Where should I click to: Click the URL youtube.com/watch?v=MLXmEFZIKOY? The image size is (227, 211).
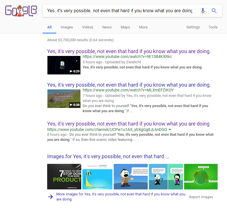(x=128, y=90)
